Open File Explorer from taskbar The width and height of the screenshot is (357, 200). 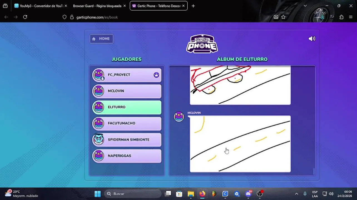coord(190,194)
